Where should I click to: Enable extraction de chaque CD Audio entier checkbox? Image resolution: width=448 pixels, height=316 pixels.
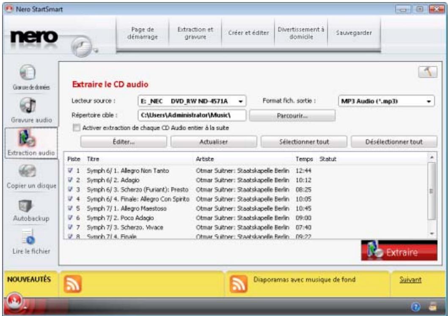click(x=76, y=128)
